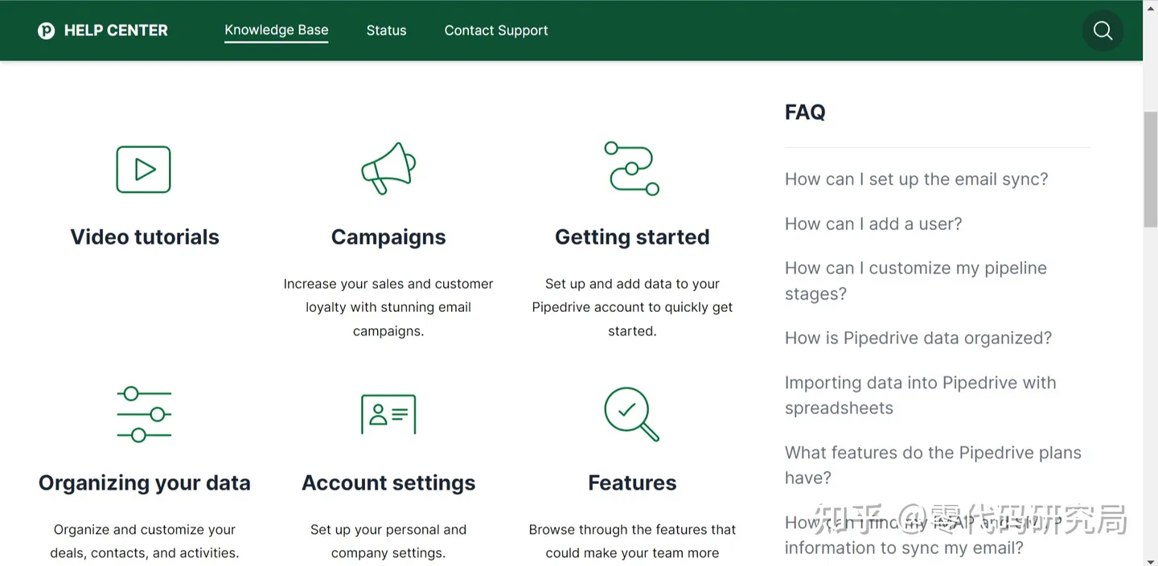Click the Video tutorials play icon

click(x=143, y=170)
